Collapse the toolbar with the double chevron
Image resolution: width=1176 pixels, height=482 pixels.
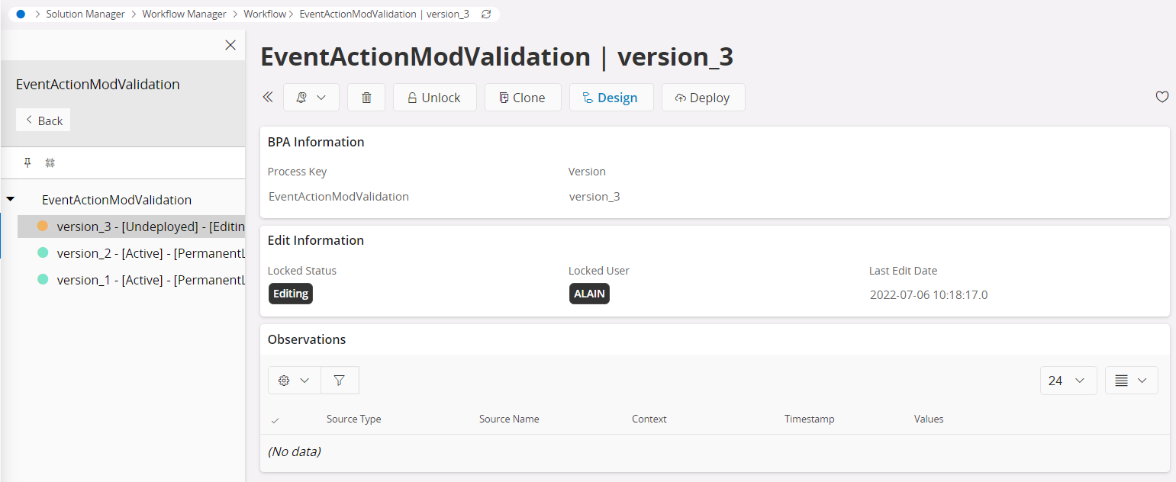tap(268, 98)
